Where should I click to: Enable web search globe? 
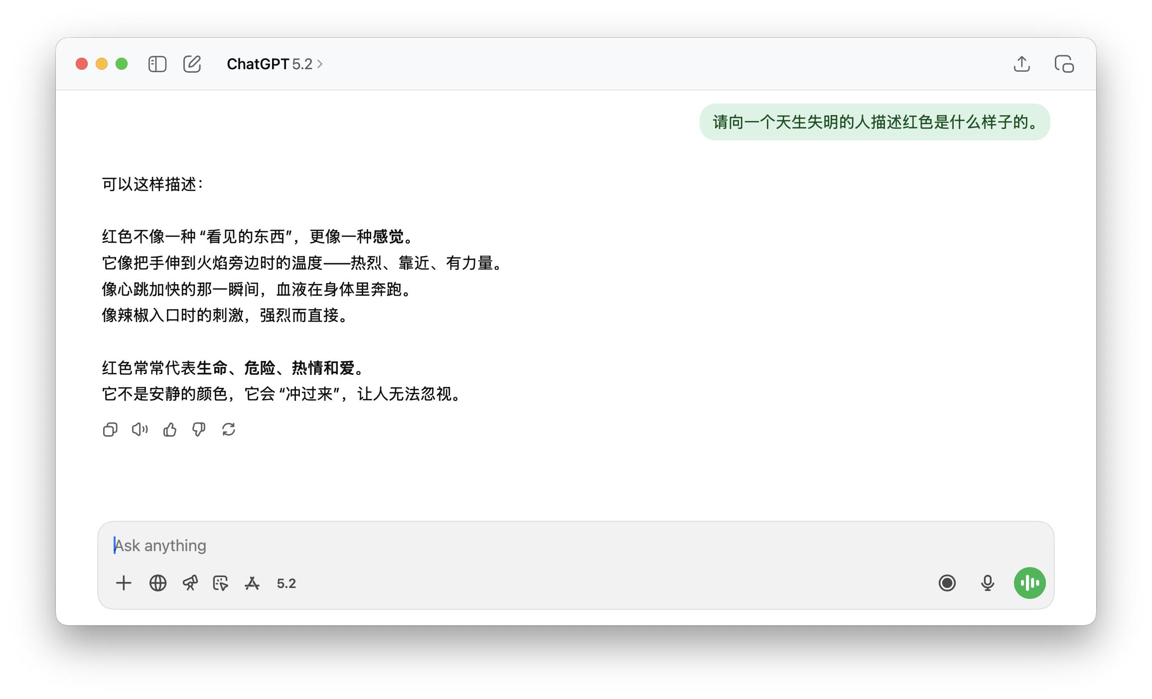point(157,583)
